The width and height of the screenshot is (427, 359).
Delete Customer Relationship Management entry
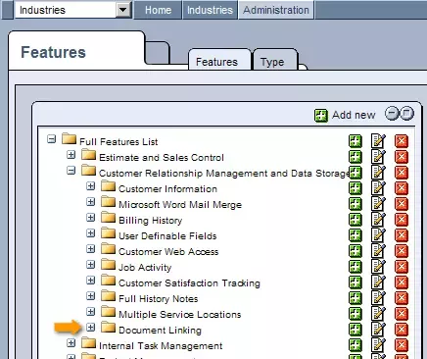click(x=402, y=173)
